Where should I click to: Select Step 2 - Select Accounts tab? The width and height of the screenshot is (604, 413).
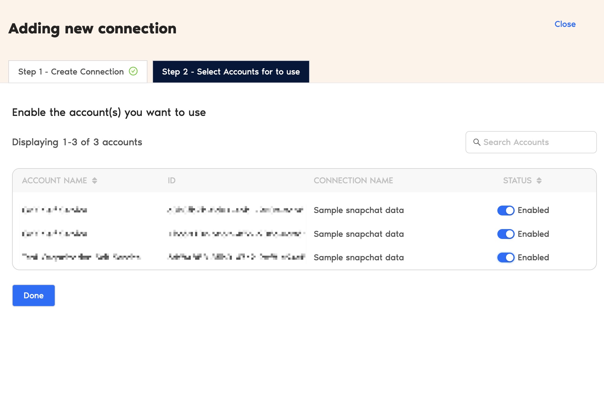231,72
